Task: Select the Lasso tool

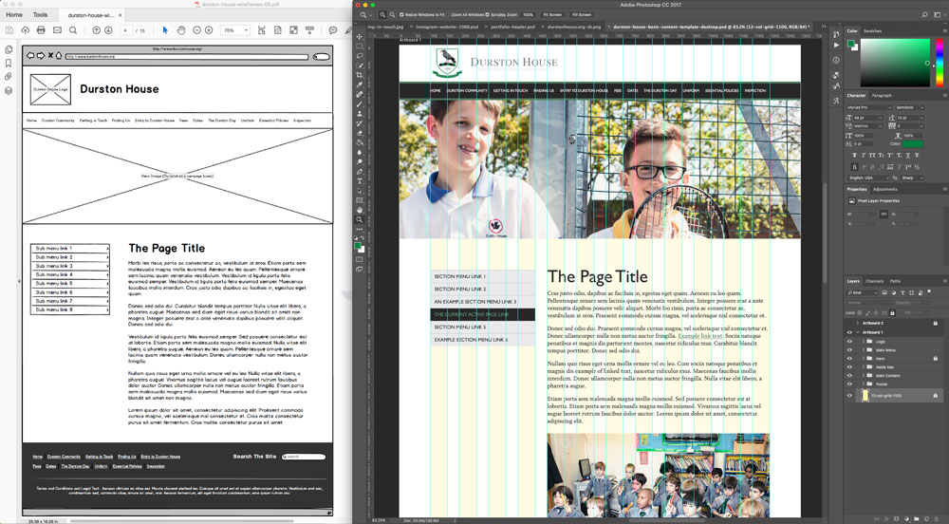Action: coord(360,56)
